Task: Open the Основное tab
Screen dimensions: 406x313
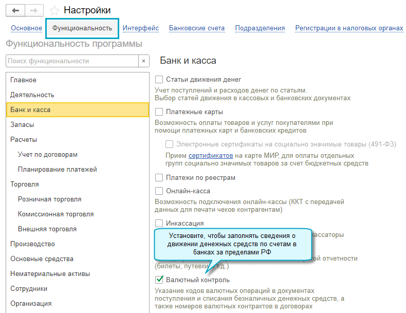Action: 26,28
